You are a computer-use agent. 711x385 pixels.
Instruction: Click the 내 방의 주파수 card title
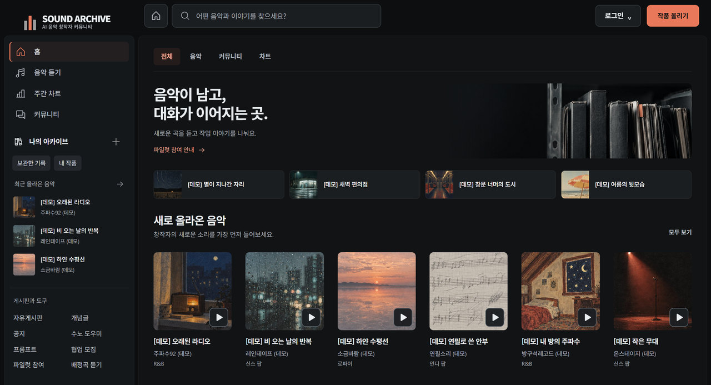coord(550,342)
